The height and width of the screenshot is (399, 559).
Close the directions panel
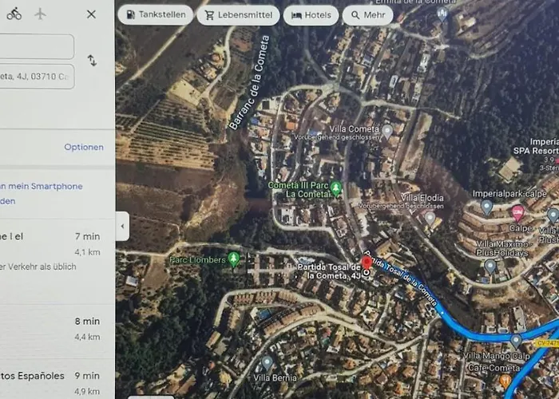[91, 14]
